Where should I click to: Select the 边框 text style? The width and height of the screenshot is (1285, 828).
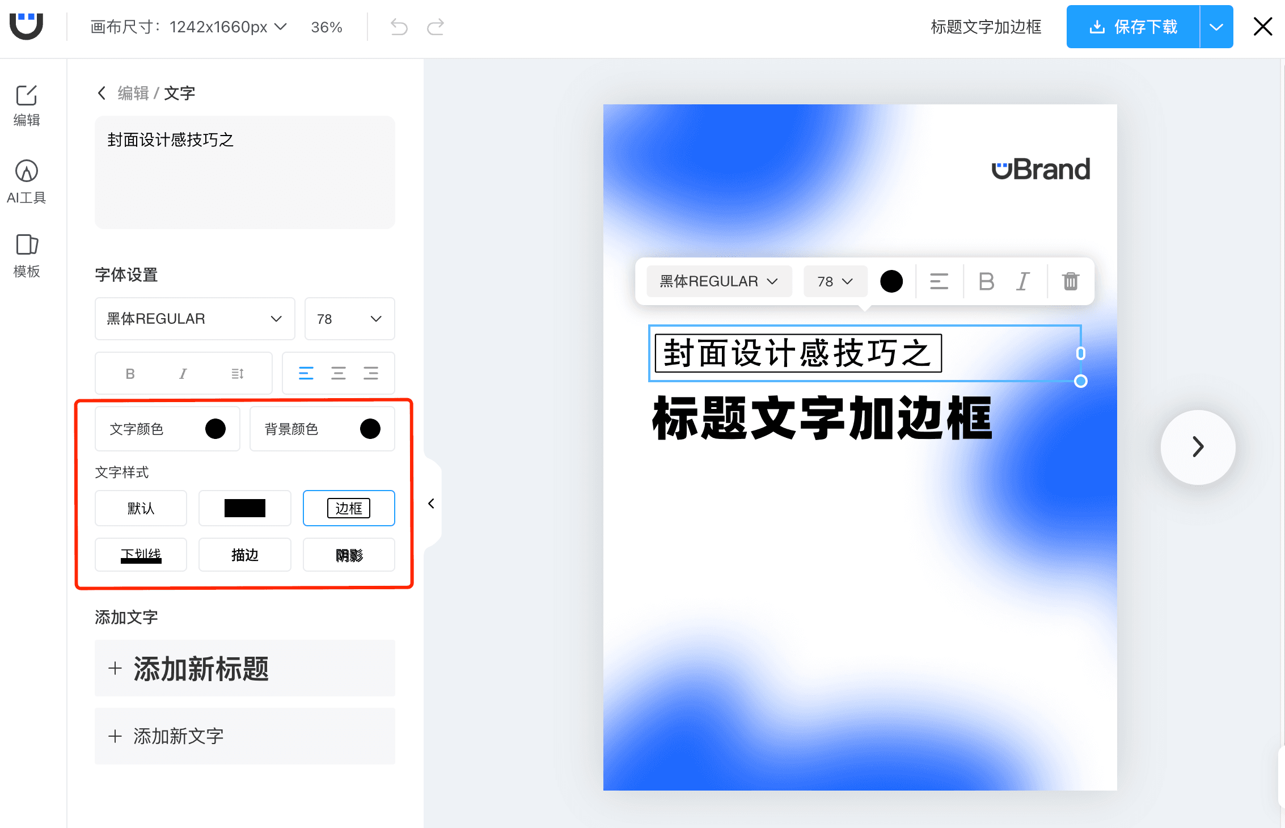[349, 508]
